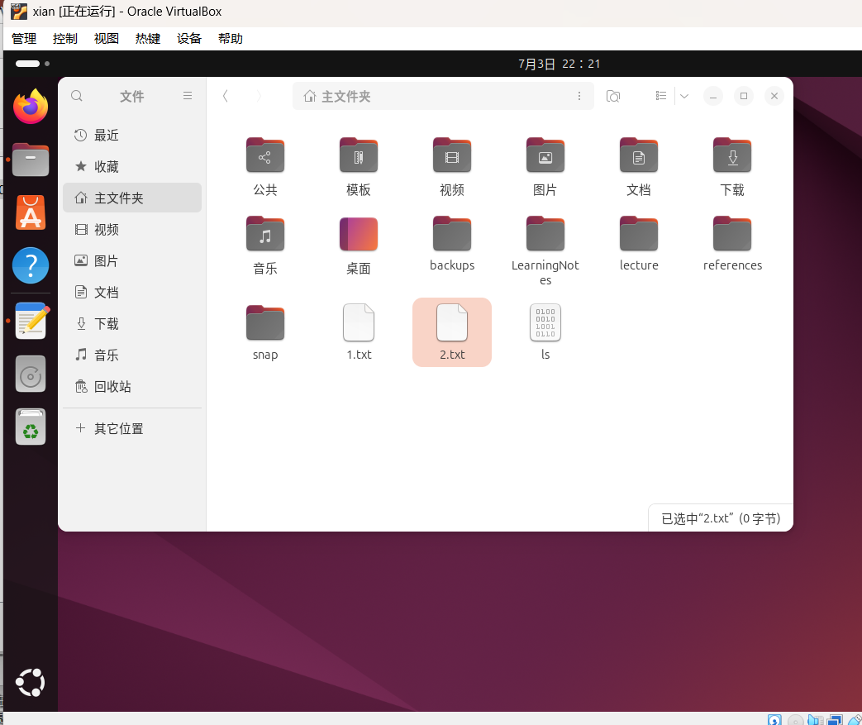862x725 pixels.
Task: Click the Activities workspace indicator pill
Action: point(28,64)
